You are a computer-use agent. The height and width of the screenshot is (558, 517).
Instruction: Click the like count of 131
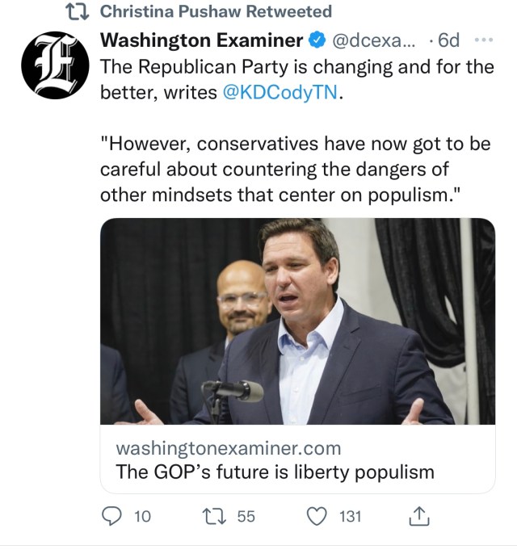[350, 516]
